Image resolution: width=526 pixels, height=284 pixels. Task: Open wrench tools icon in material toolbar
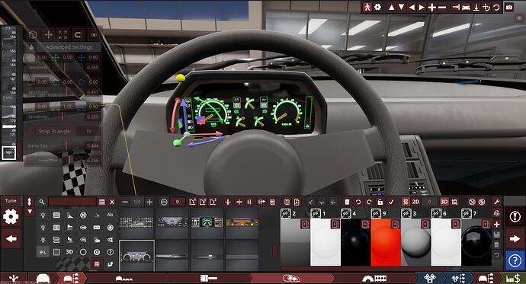pos(497,202)
